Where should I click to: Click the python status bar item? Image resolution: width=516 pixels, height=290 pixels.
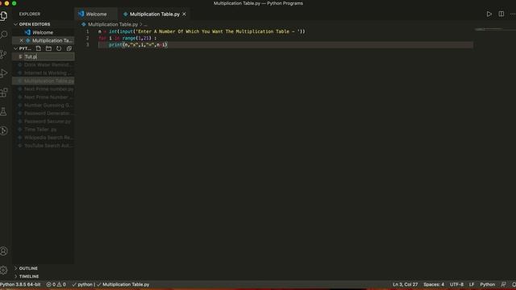[82, 284]
